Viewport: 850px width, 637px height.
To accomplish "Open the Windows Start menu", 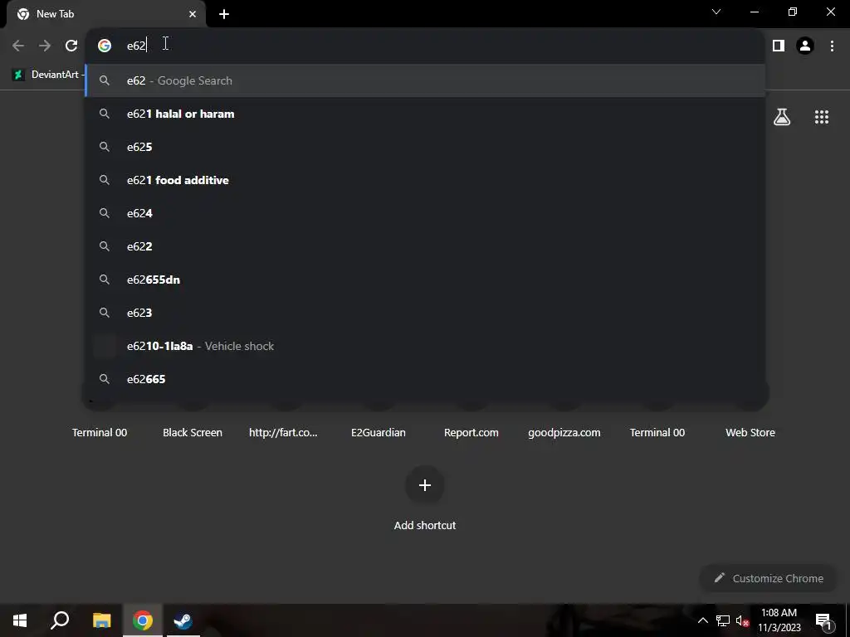I will click(x=20, y=620).
